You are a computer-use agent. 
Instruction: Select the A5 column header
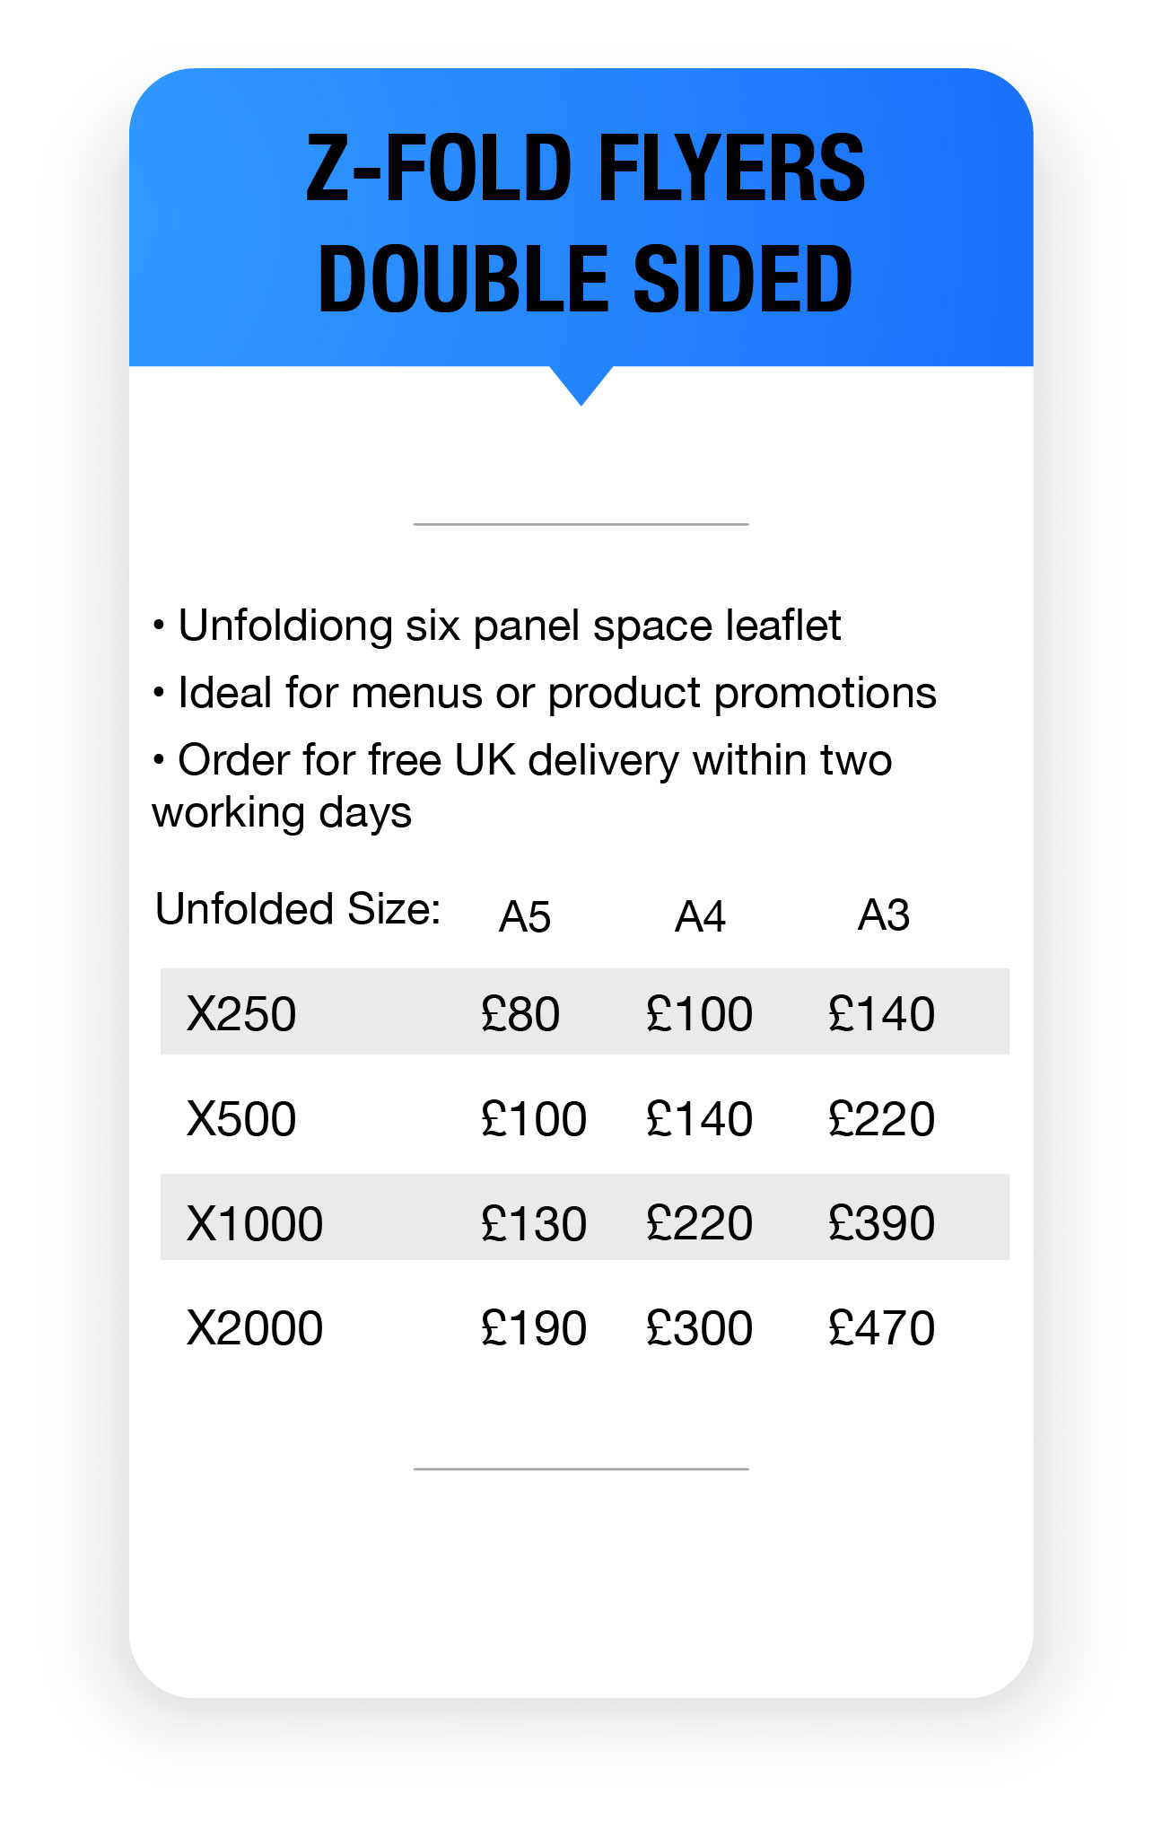[525, 916]
